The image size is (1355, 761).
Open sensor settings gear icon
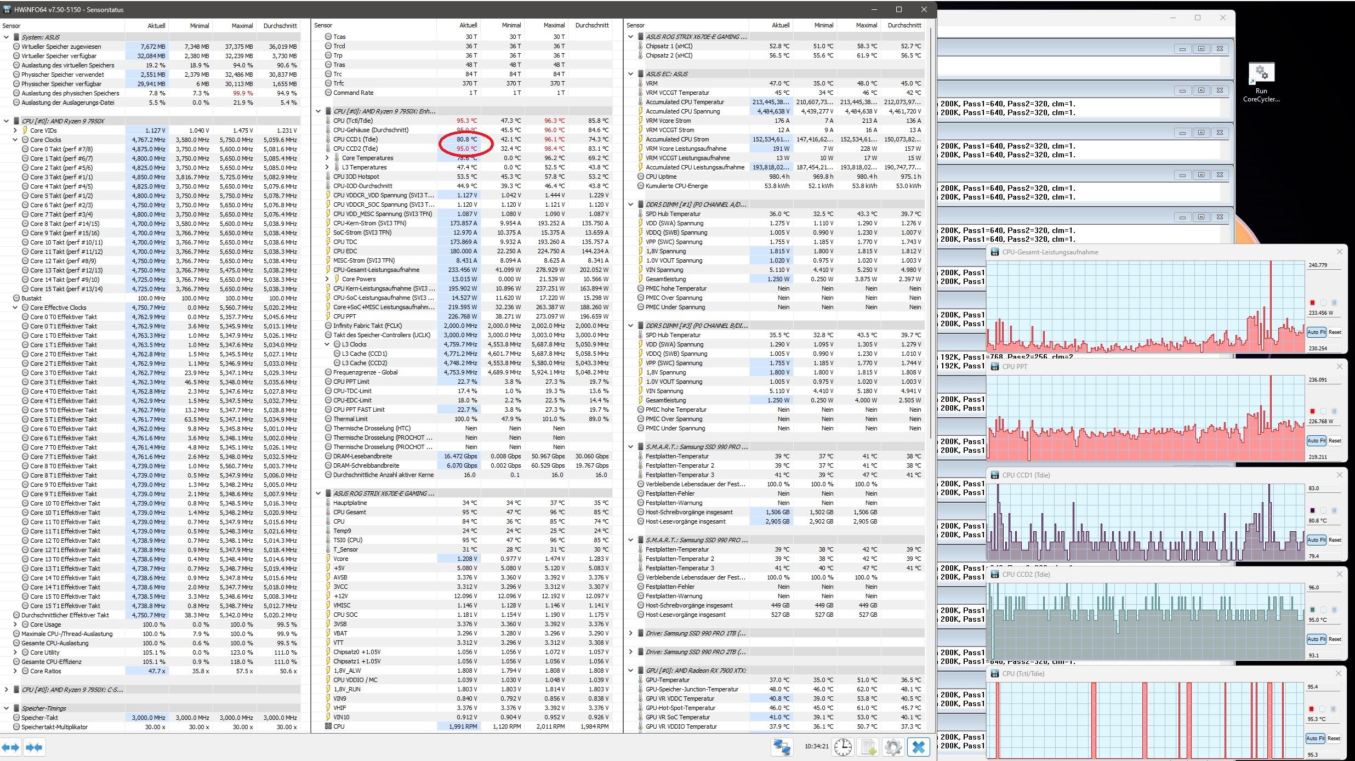pyautogui.click(x=893, y=747)
